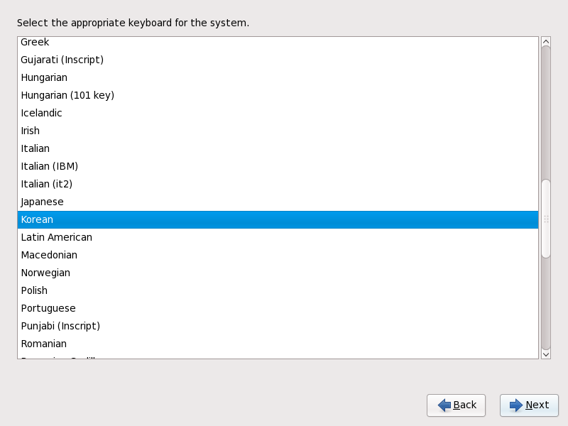568x426 pixels.
Task: Choose Hungarian (101 key) from the list
Action: tap(278, 95)
